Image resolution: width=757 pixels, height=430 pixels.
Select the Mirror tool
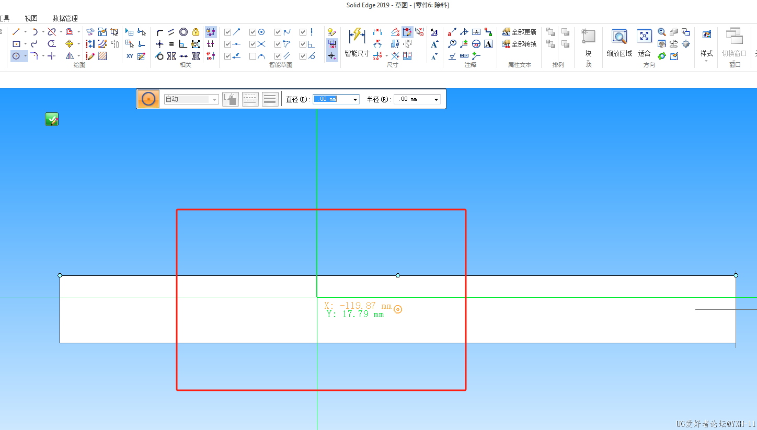click(x=70, y=56)
